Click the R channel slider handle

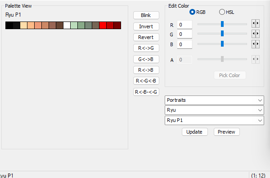coord(222,24)
